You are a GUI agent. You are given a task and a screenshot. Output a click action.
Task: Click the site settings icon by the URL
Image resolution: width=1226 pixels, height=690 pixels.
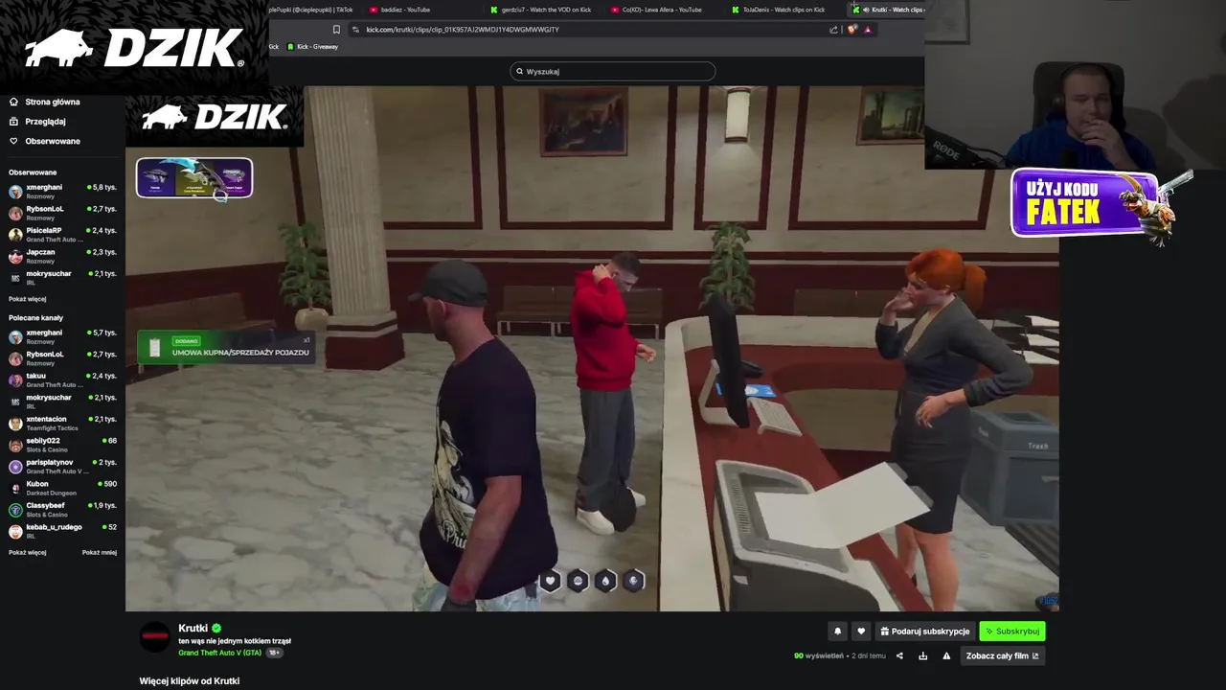[356, 30]
